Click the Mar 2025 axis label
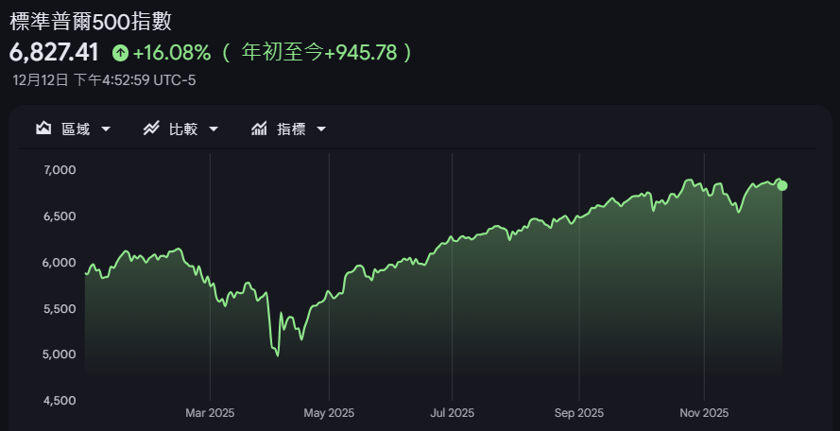The image size is (840, 431). [x=210, y=413]
